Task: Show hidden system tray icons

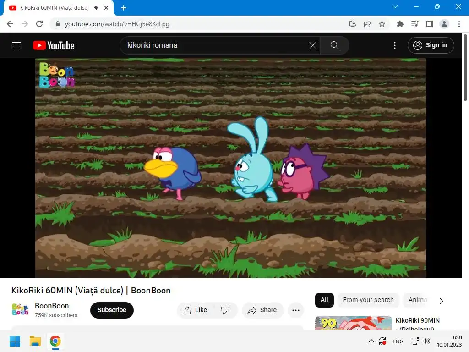Action: [371, 341]
